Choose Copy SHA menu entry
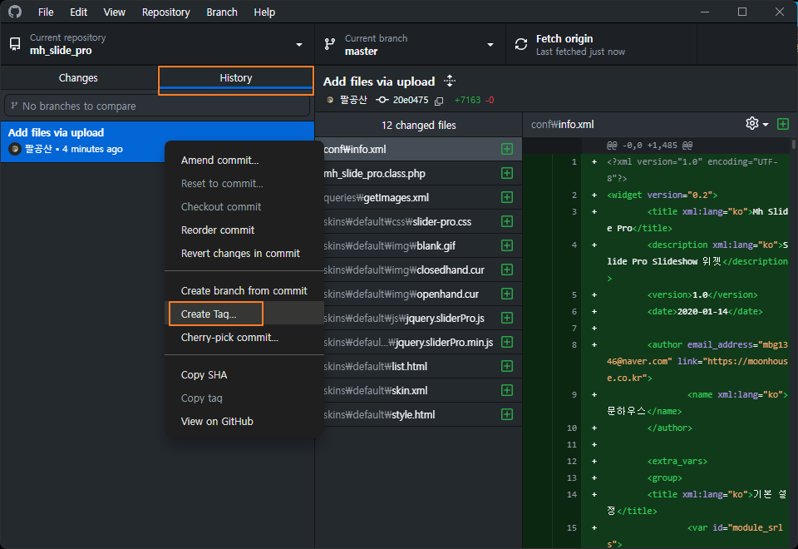798x549 pixels. click(244, 374)
